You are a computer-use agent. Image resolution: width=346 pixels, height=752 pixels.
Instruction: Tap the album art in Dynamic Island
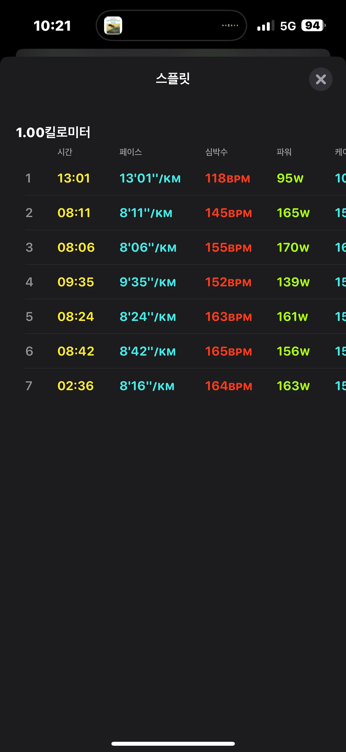(113, 25)
